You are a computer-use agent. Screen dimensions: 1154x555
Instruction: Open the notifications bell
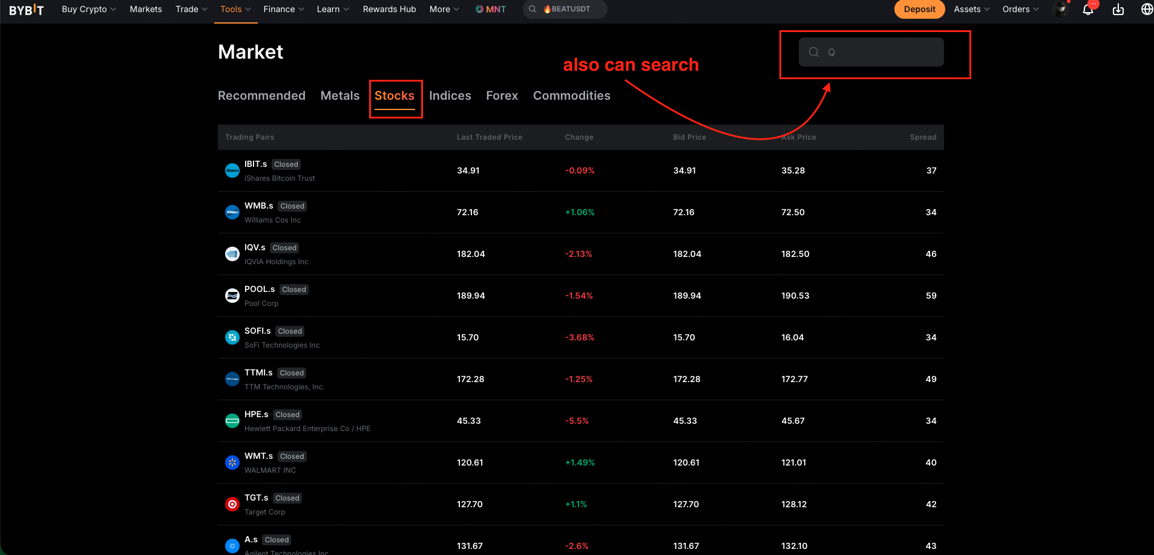[x=1088, y=10]
